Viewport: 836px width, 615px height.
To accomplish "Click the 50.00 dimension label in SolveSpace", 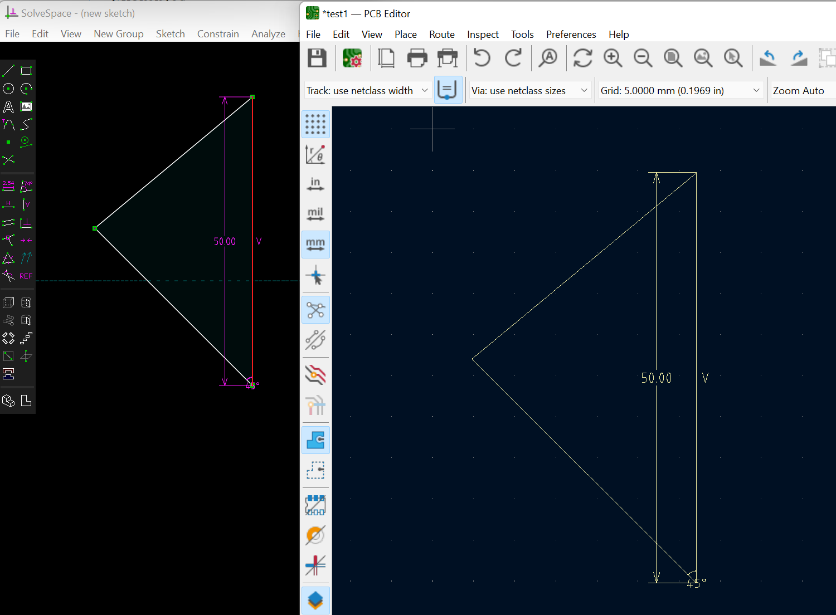I will pyautogui.click(x=225, y=241).
